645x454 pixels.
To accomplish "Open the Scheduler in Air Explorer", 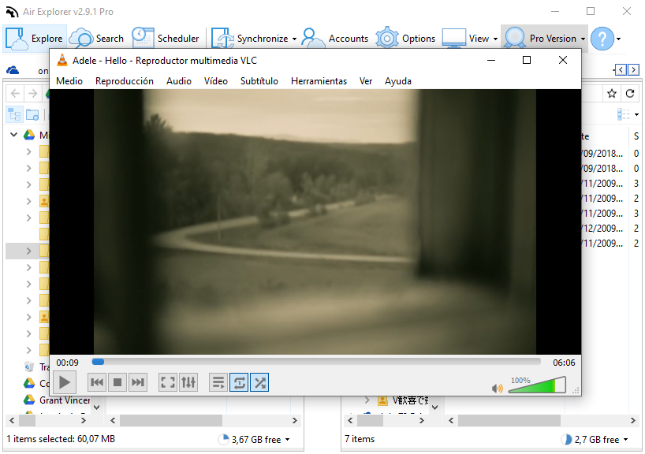I will tap(166, 39).
